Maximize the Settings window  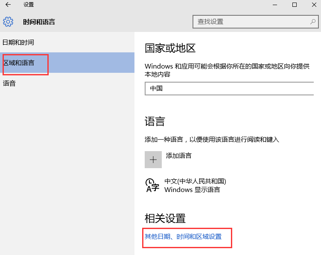click(x=294, y=5)
